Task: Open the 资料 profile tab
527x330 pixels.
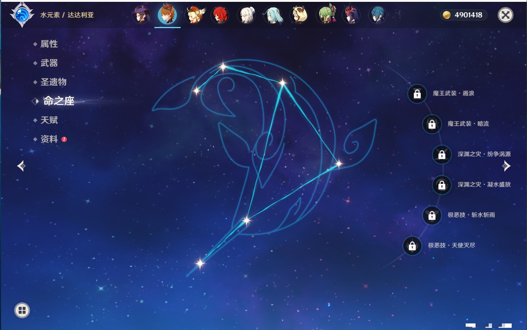Action: coord(49,139)
